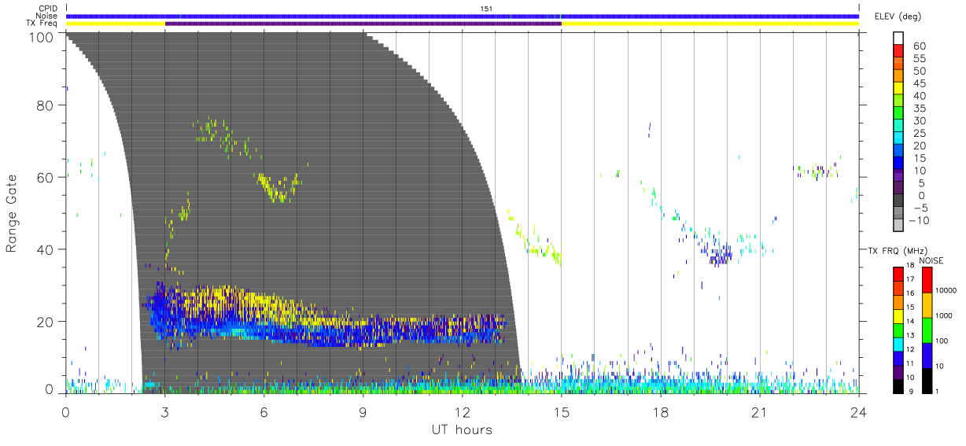The image size is (966, 446).
Task: Click the '24' tick on UT hours axis
Action: click(859, 412)
